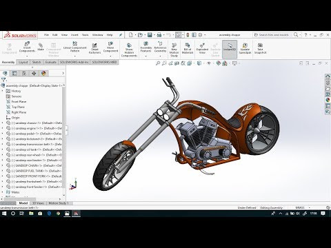Click the Insert Components tool
The width and height of the screenshot is (331, 248).
click(27, 47)
